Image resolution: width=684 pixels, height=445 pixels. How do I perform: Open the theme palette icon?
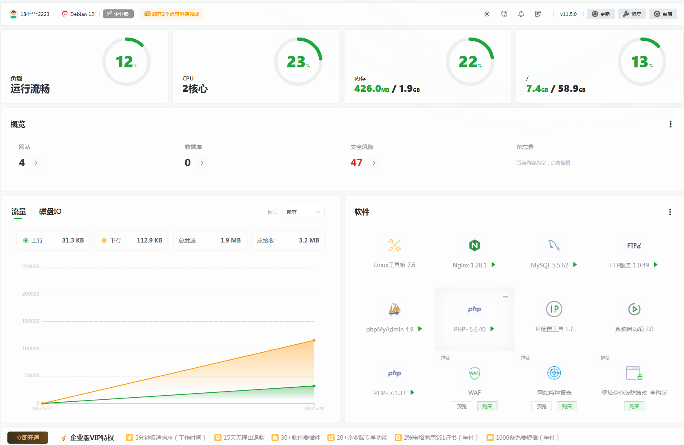(x=504, y=14)
